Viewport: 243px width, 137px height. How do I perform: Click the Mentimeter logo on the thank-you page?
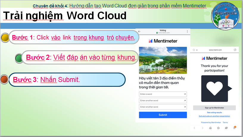pyautogui.click(x=214, y=58)
